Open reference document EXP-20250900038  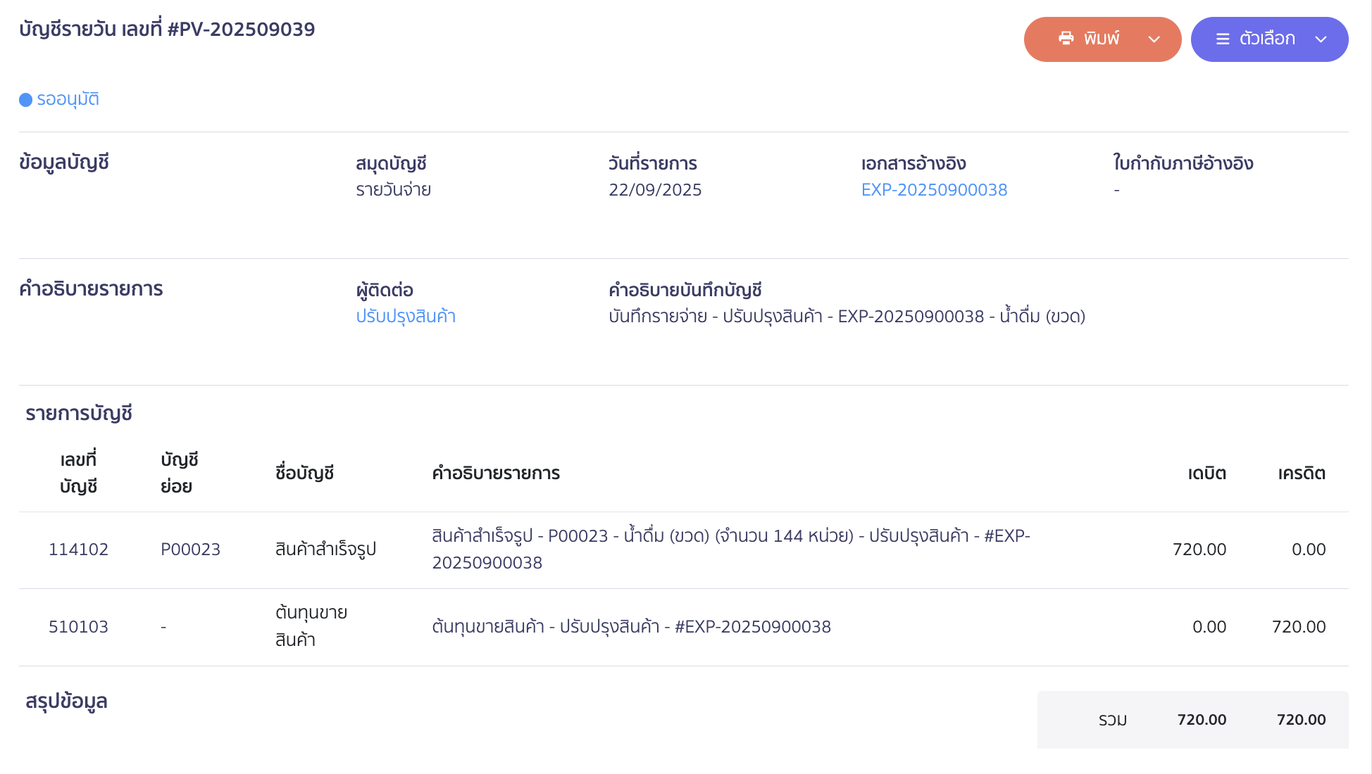click(x=933, y=189)
